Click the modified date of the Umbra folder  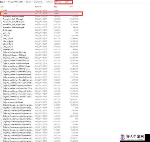(x=41, y=13)
